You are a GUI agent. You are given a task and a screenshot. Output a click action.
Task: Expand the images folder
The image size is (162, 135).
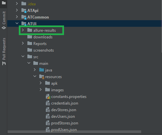(41, 90)
